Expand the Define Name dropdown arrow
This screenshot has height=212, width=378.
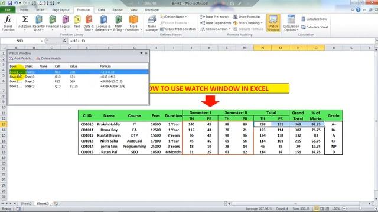186,17
